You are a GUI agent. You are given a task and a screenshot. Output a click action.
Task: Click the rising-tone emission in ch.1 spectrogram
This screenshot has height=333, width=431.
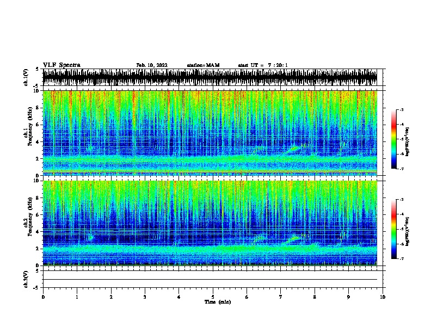(x=293, y=150)
